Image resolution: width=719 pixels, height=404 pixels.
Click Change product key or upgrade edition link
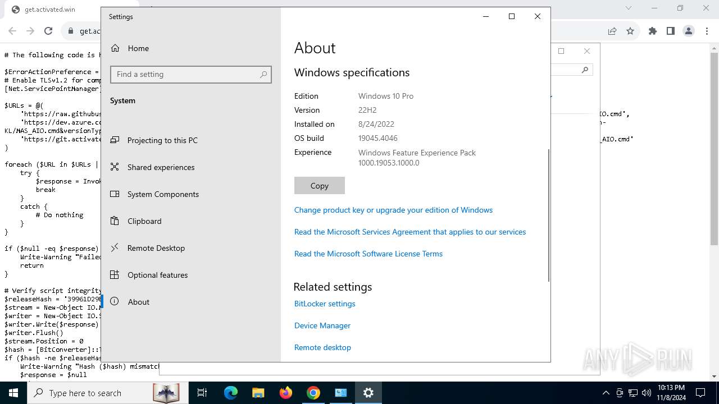click(x=393, y=210)
